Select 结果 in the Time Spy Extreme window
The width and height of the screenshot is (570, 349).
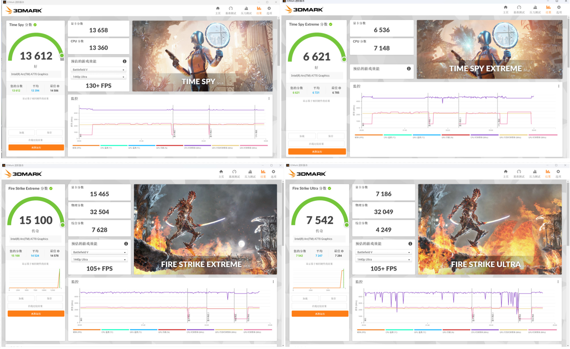(548, 10)
